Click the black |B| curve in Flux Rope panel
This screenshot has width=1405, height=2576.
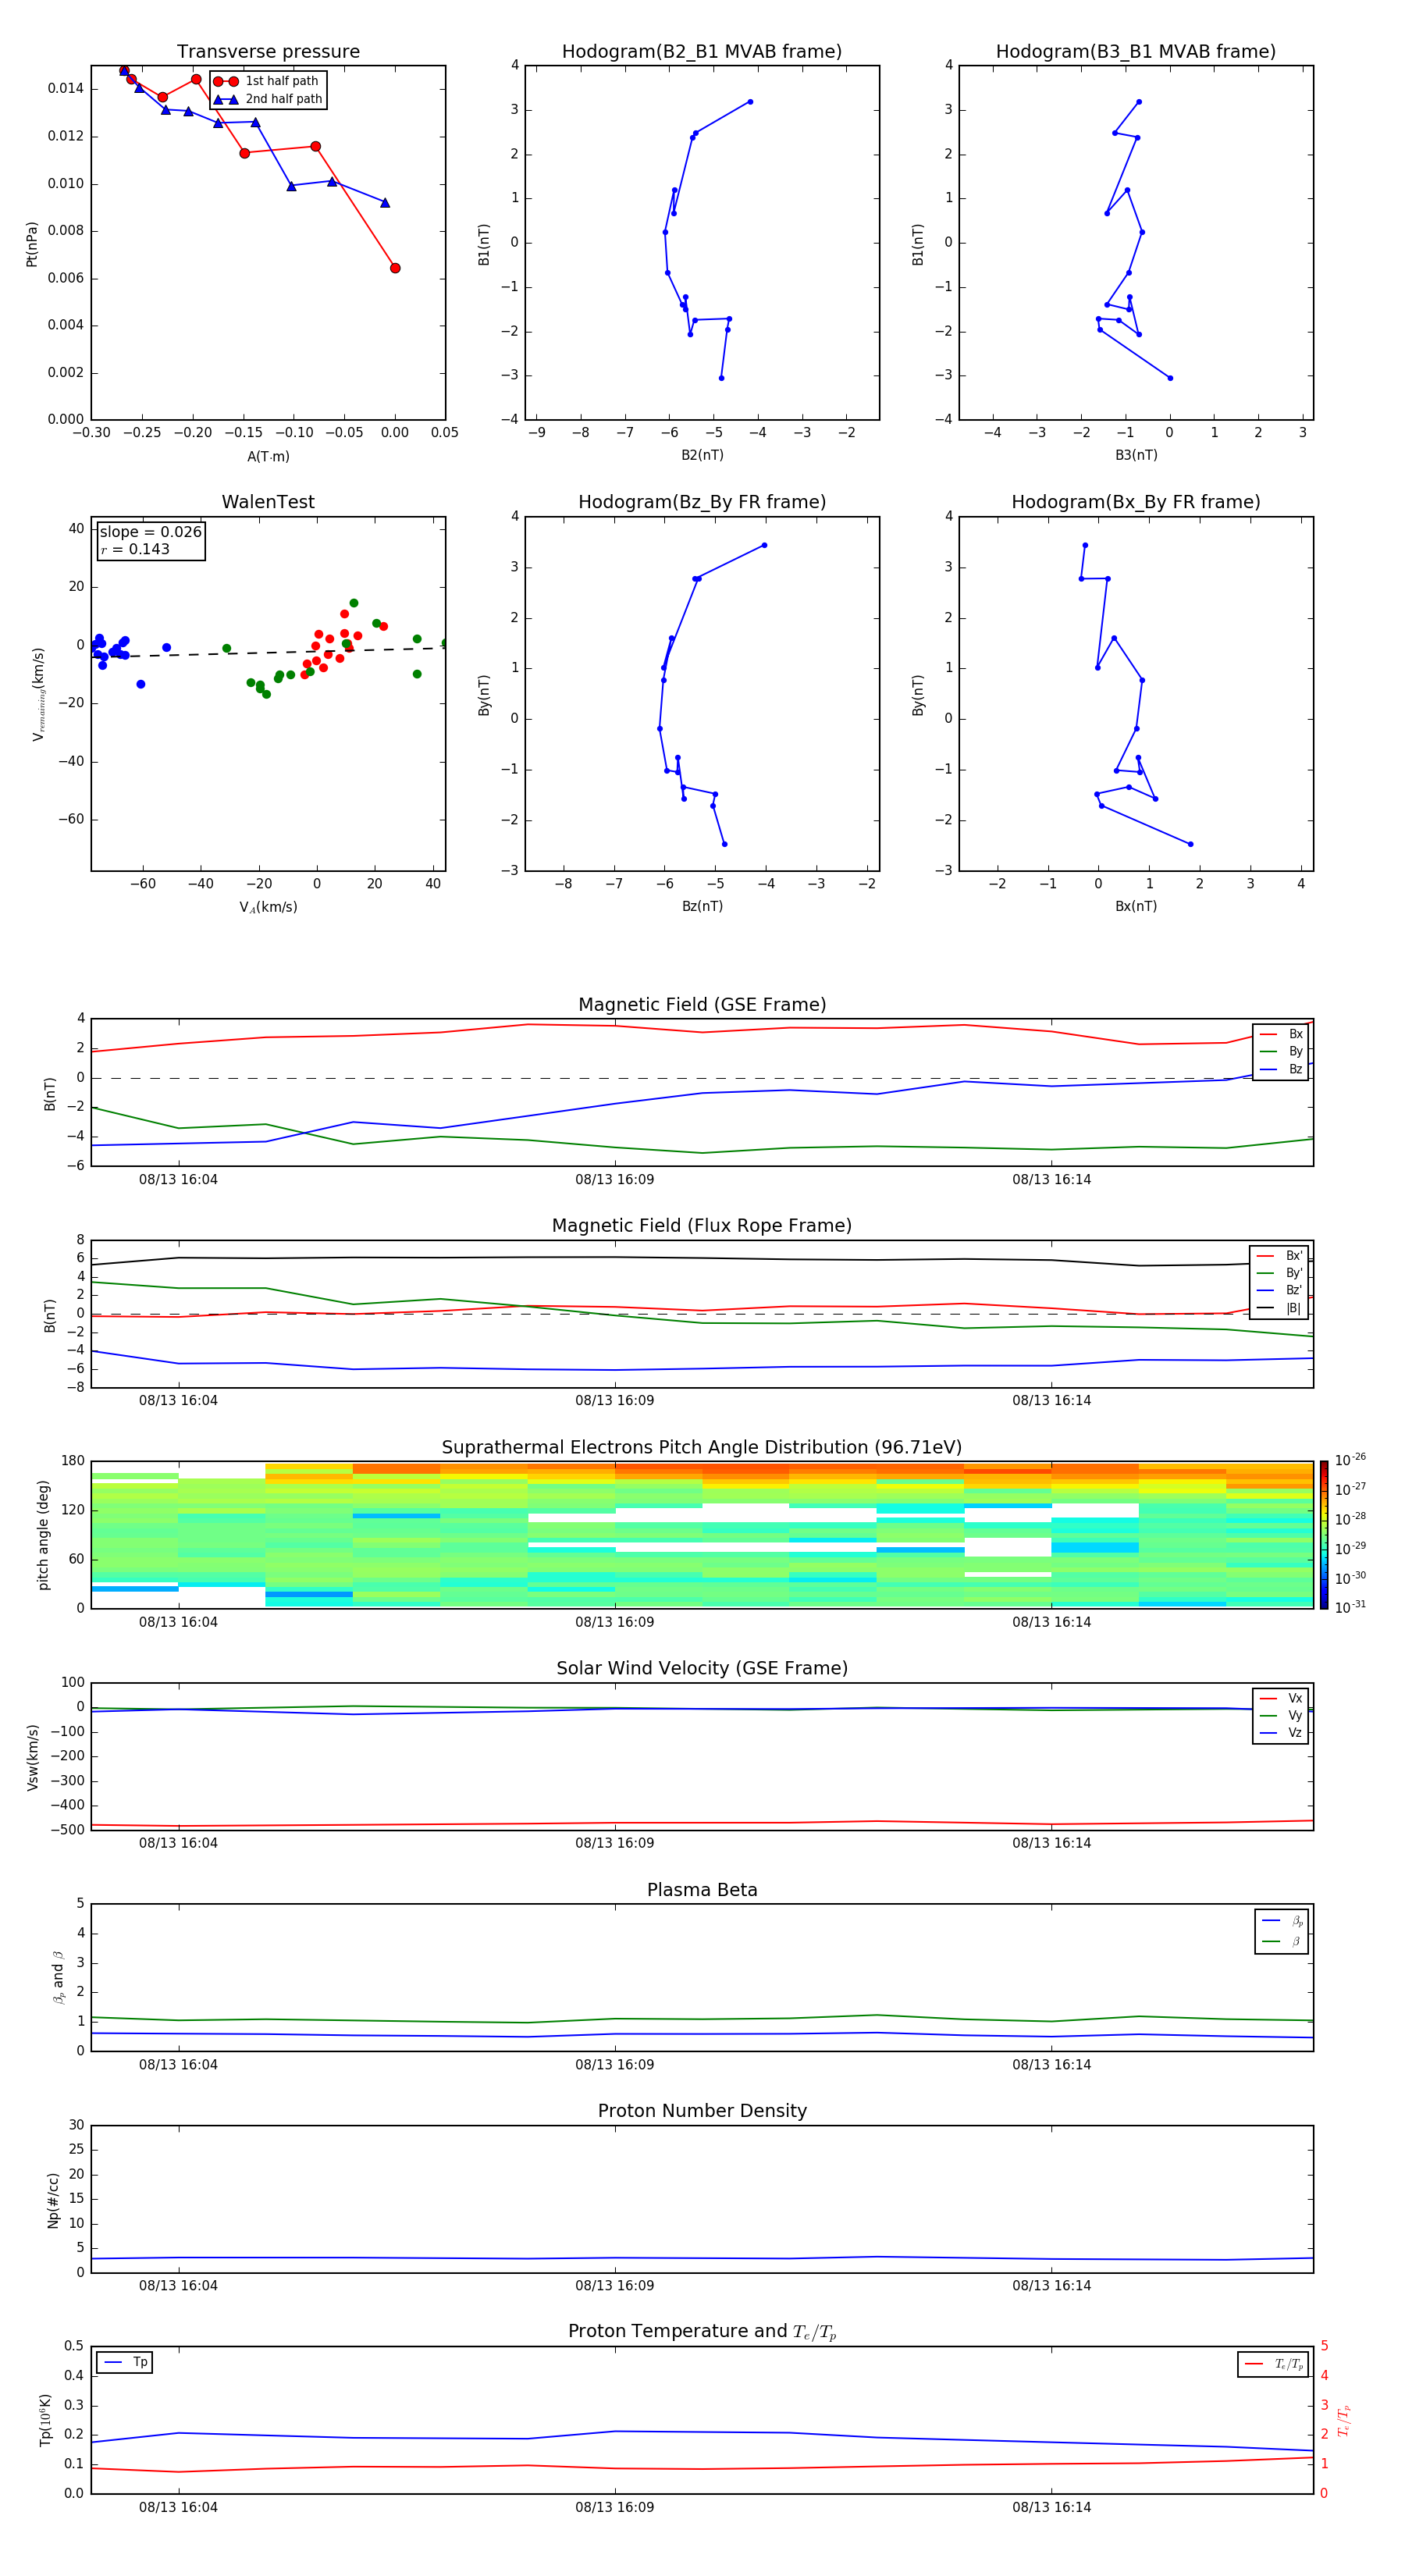702,1259
